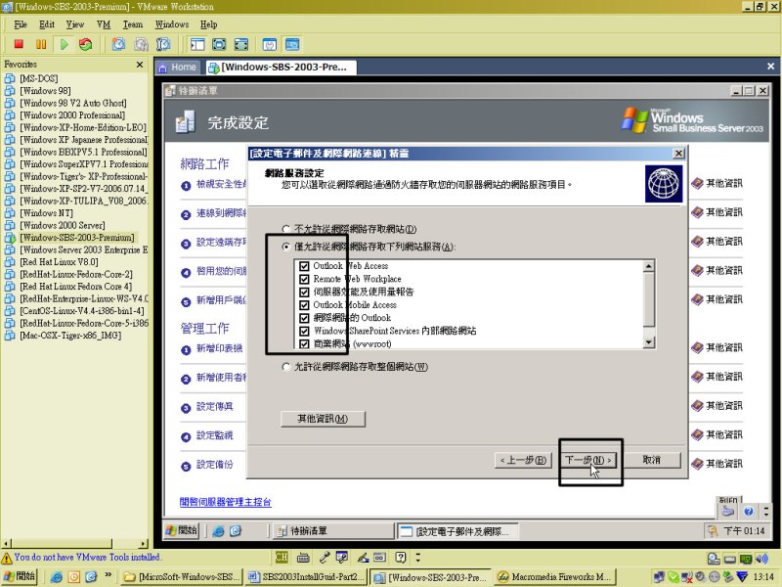Click the red Power Off toolbar icon
The height and width of the screenshot is (587, 782).
pos(19,44)
